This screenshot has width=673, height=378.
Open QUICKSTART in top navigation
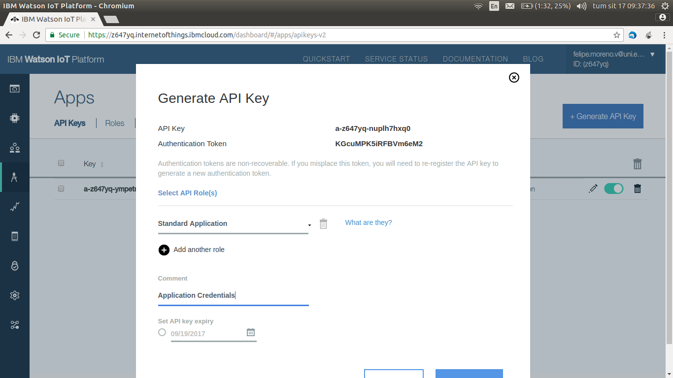pos(326,59)
